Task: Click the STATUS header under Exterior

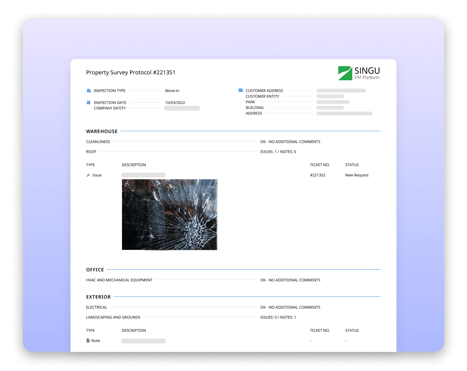Action: click(x=352, y=331)
